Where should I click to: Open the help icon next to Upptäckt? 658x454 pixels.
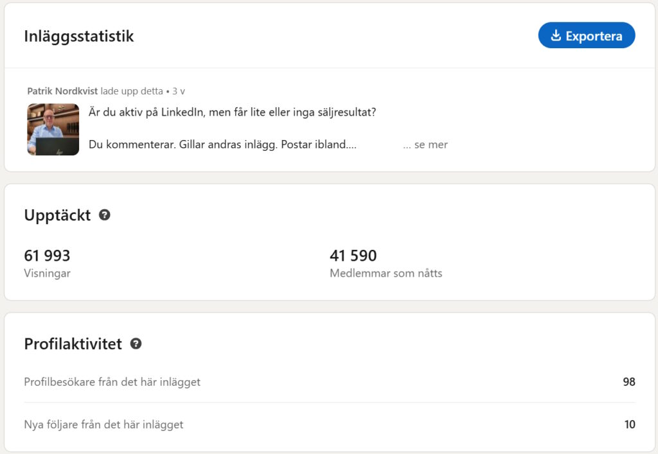[x=105, y=215]
